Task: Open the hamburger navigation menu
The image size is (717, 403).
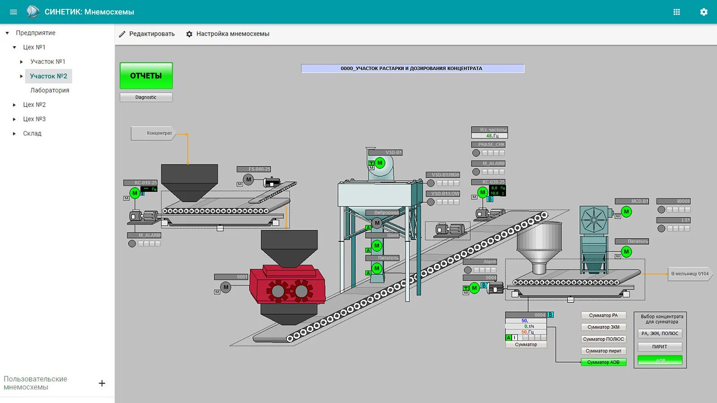Action: tap(13, 12)
